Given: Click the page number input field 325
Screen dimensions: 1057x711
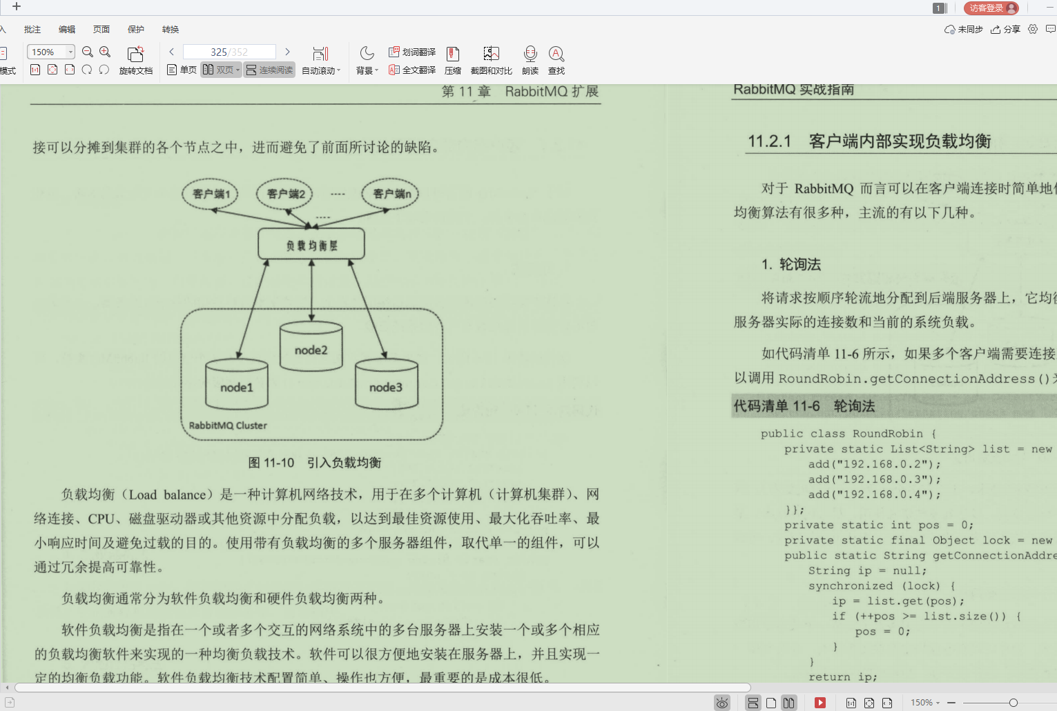Looking at the screenshot, I should click(x=229, y=52).
